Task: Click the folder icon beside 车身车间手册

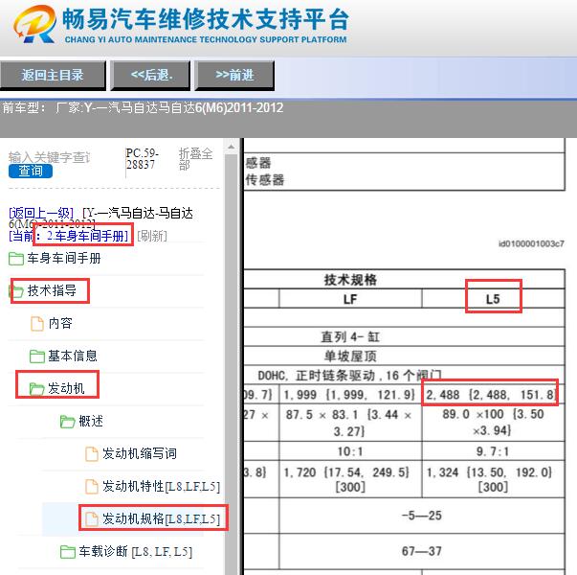Action: click(16, 259)
